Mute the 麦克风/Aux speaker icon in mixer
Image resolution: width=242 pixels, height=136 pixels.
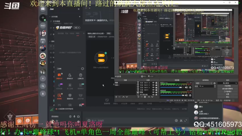coord(187,87)
